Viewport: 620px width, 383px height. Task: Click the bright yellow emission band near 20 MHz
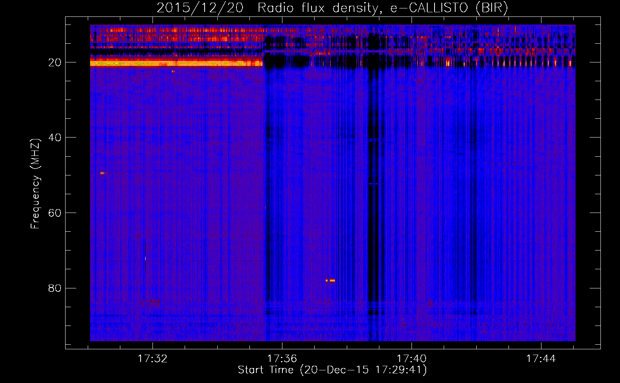click(x=176, y=63)
